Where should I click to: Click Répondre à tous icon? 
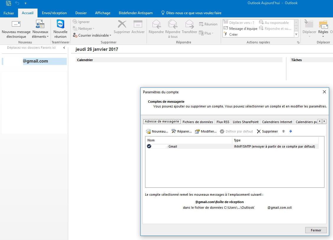pos(173,24)
